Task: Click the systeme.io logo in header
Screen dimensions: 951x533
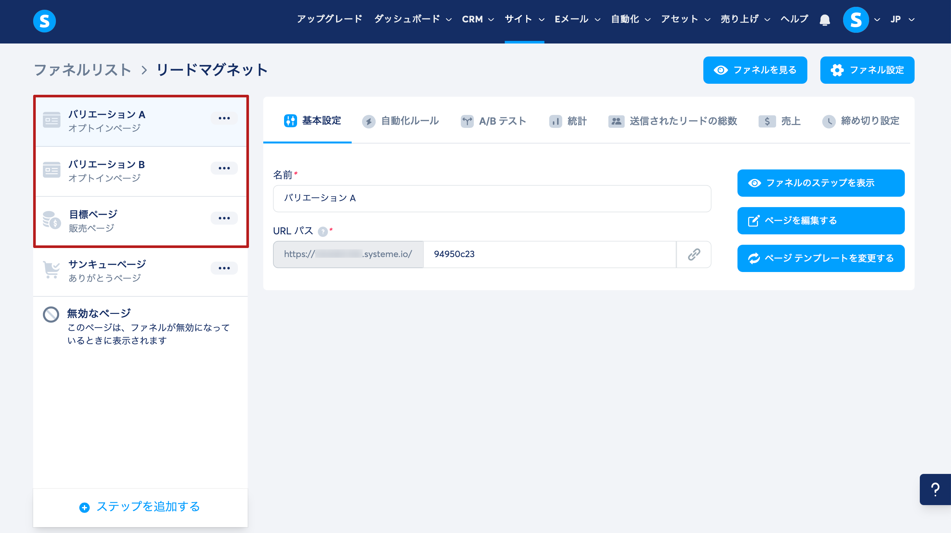Action: pos(44,21)
